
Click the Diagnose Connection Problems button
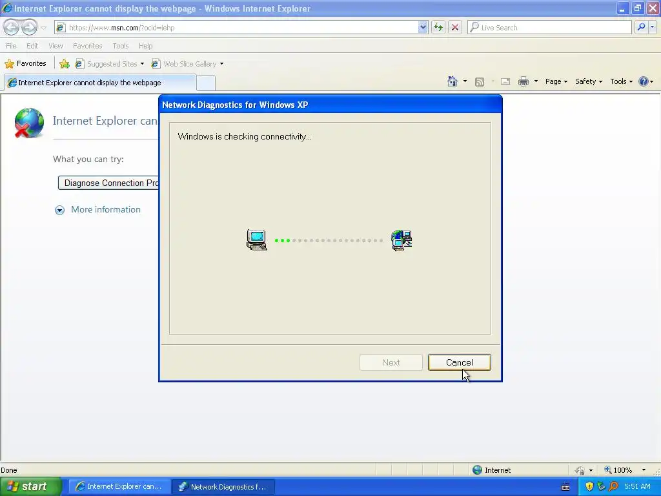108,183
